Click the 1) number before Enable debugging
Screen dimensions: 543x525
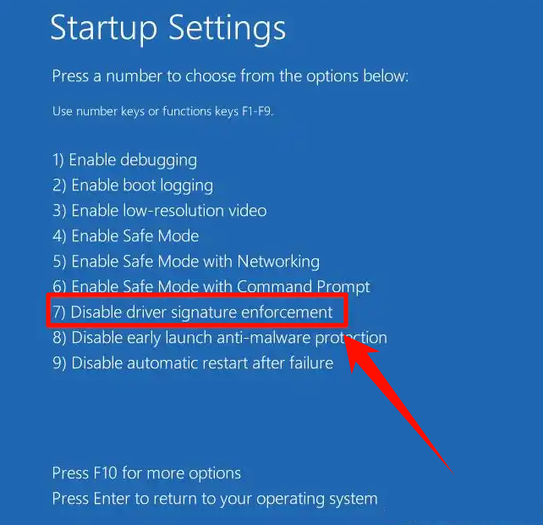[58, 160]
